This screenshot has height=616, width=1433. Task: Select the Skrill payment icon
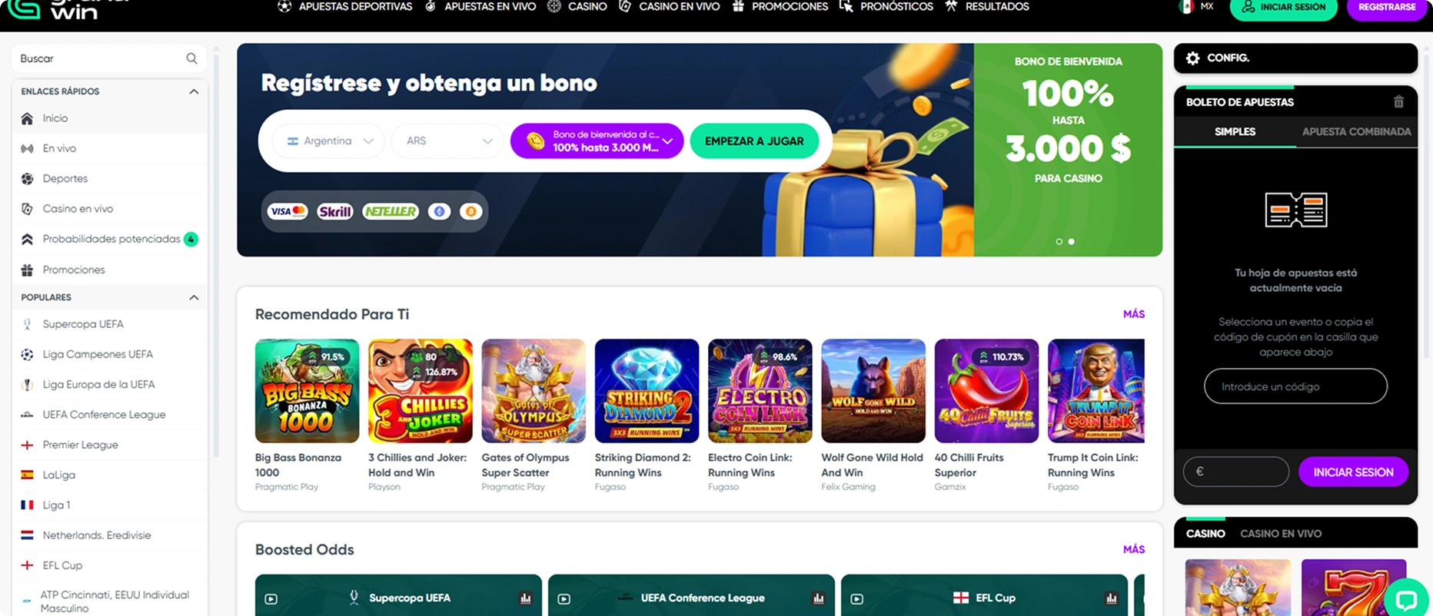click(x=335, y=211)
